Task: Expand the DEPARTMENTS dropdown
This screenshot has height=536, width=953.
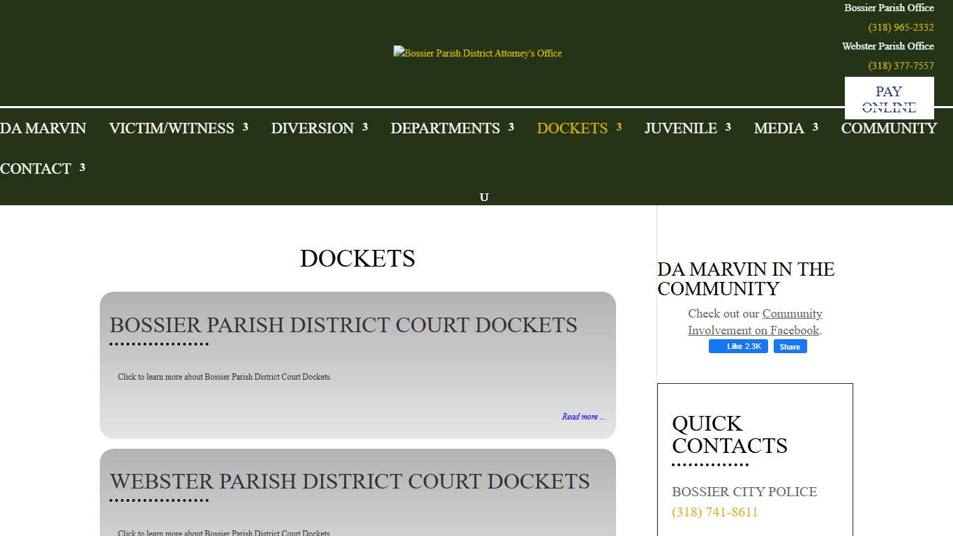Action: coord(445,128)
